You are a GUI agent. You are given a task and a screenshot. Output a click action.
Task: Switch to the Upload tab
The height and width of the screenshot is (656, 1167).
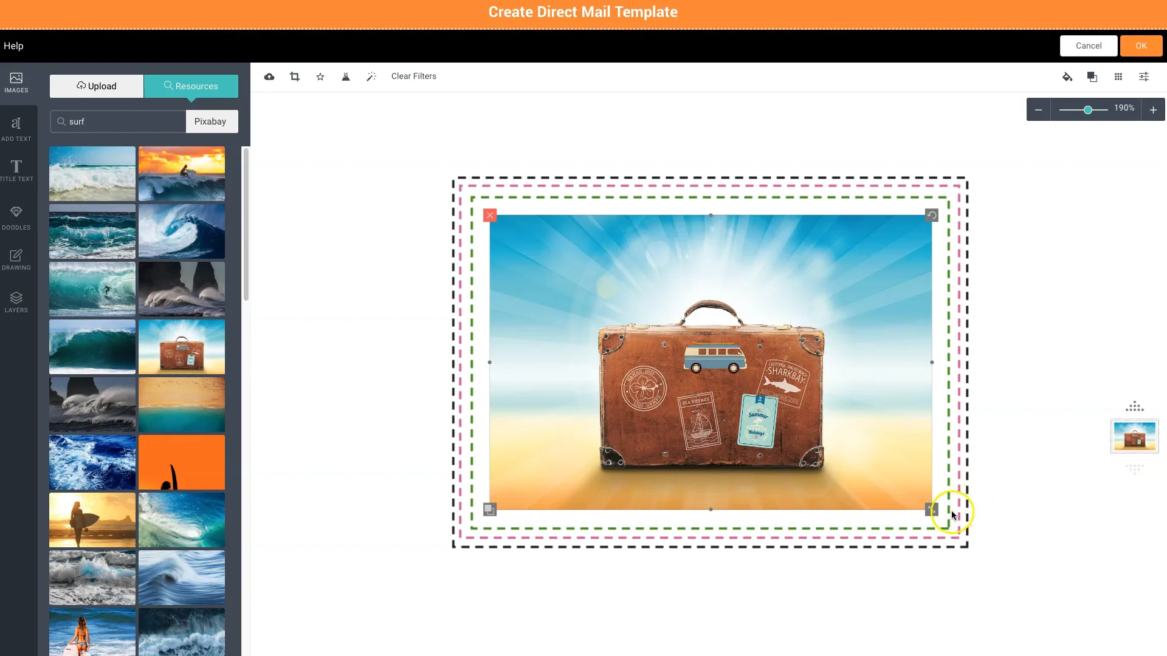pos(97,86)
